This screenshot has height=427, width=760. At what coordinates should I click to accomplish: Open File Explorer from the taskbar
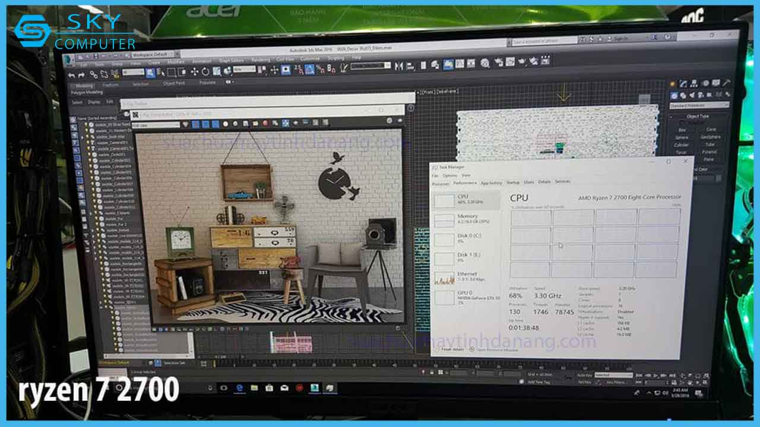tap(254, 388)
